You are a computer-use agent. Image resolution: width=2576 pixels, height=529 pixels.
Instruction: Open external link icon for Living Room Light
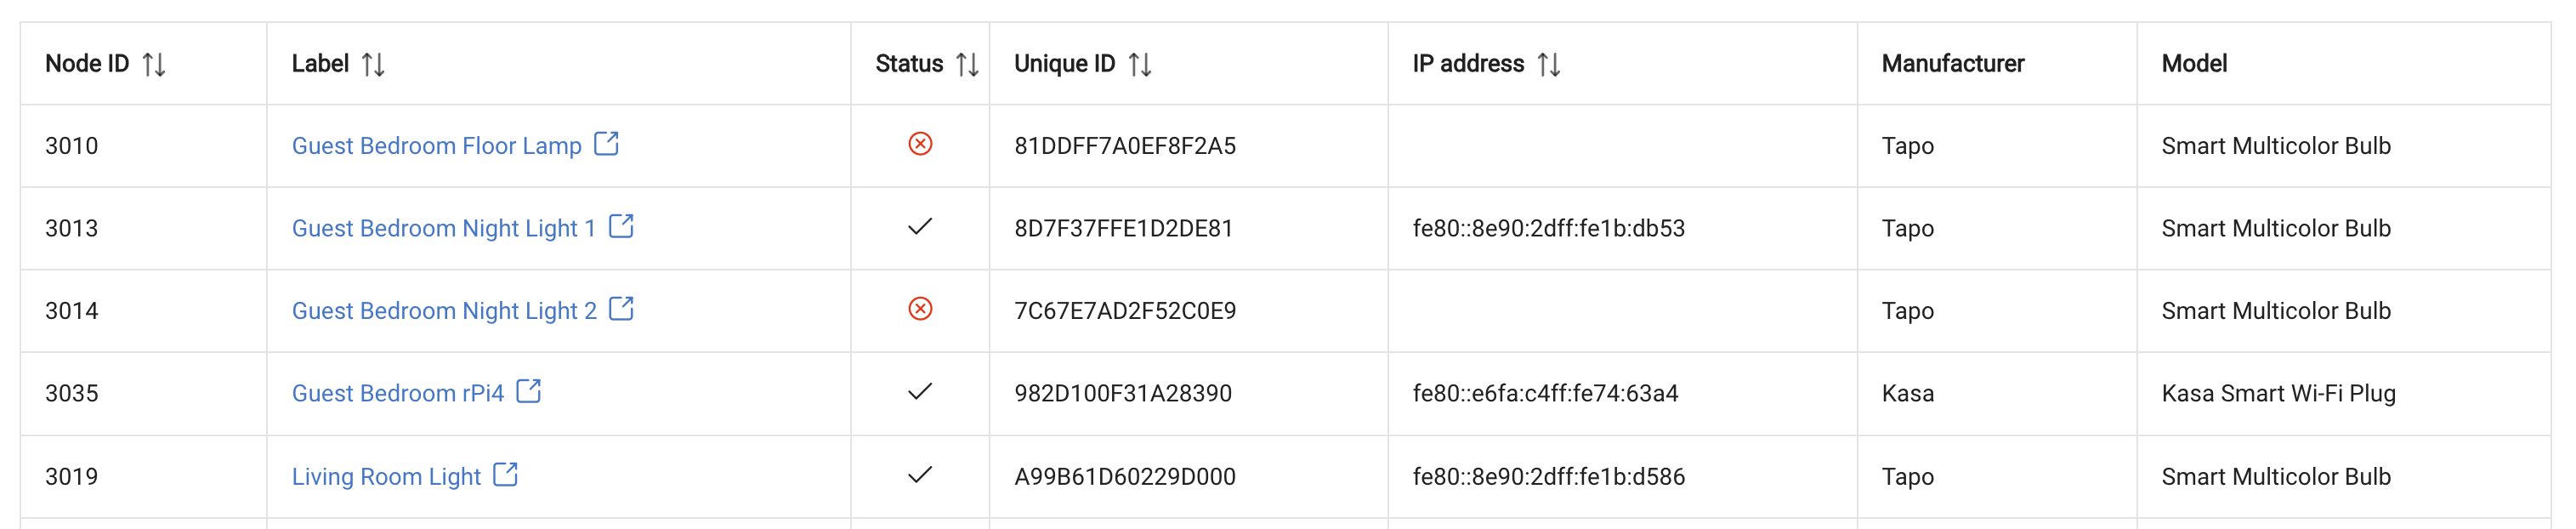pos(506,474)
